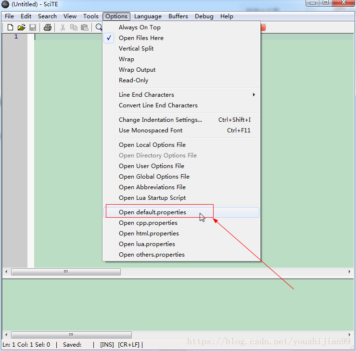Viewport: 356px width, 351px height.
Task: Toggle Read-Only mode
Action: click(182, 80)
